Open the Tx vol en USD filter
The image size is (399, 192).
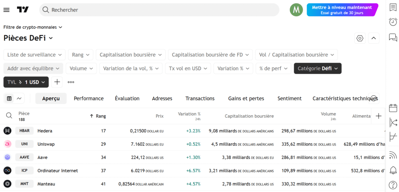pyautogui.click(x=188, y=68)
